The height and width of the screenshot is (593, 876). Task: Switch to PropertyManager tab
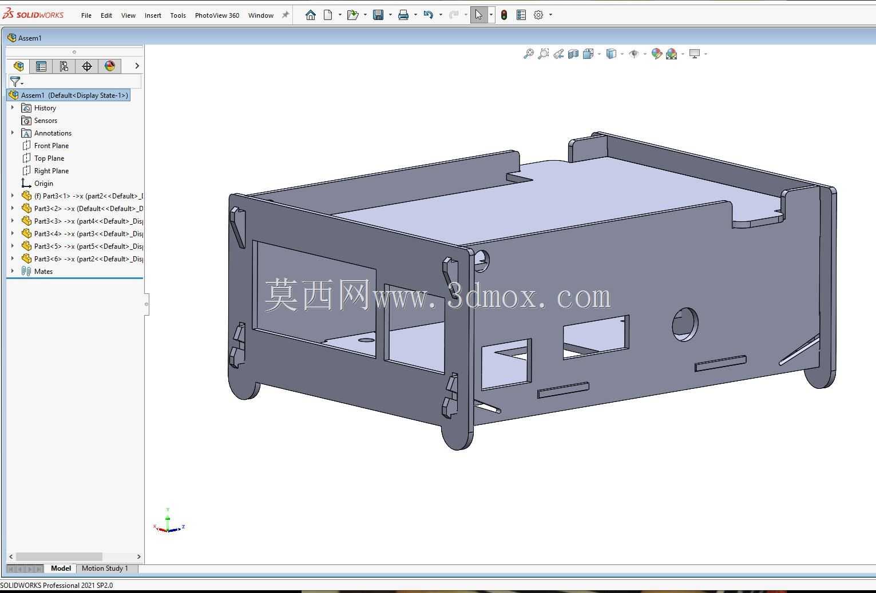tap(41, 66)
